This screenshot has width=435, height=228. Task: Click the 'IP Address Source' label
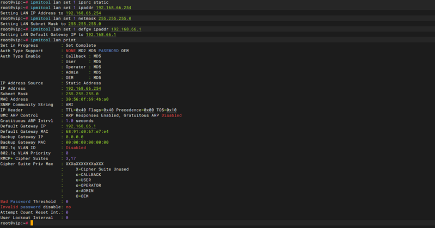(22, 83)
